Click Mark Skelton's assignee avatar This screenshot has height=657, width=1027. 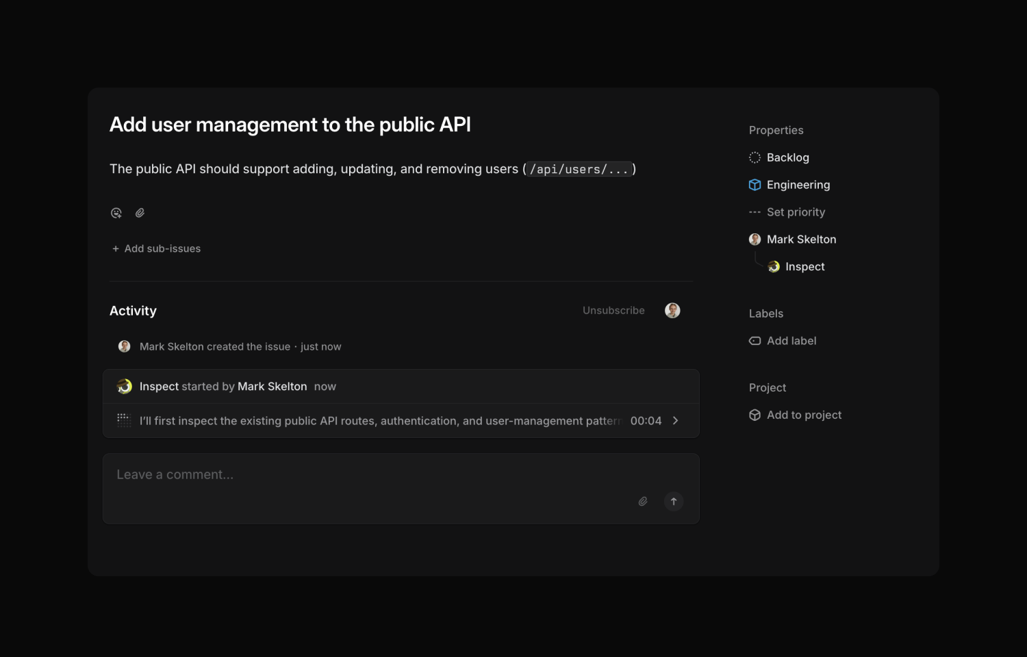755,240
